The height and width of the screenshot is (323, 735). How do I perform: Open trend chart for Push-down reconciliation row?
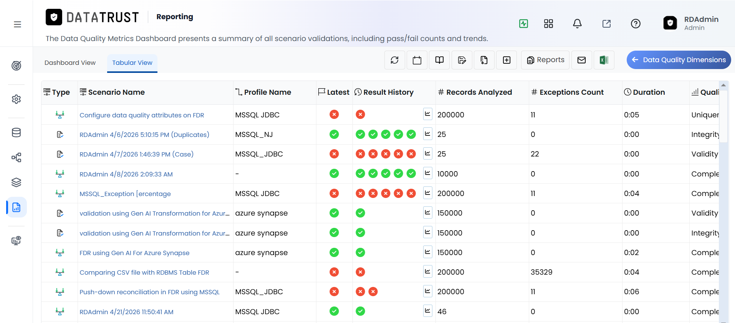427,291
